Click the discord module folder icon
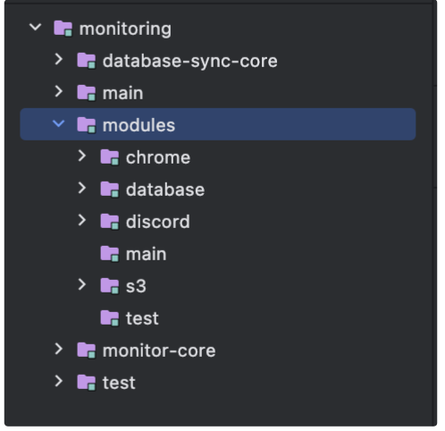Image resolution: width=445 pixels, height=431 pixels. [x=110, y=222]
